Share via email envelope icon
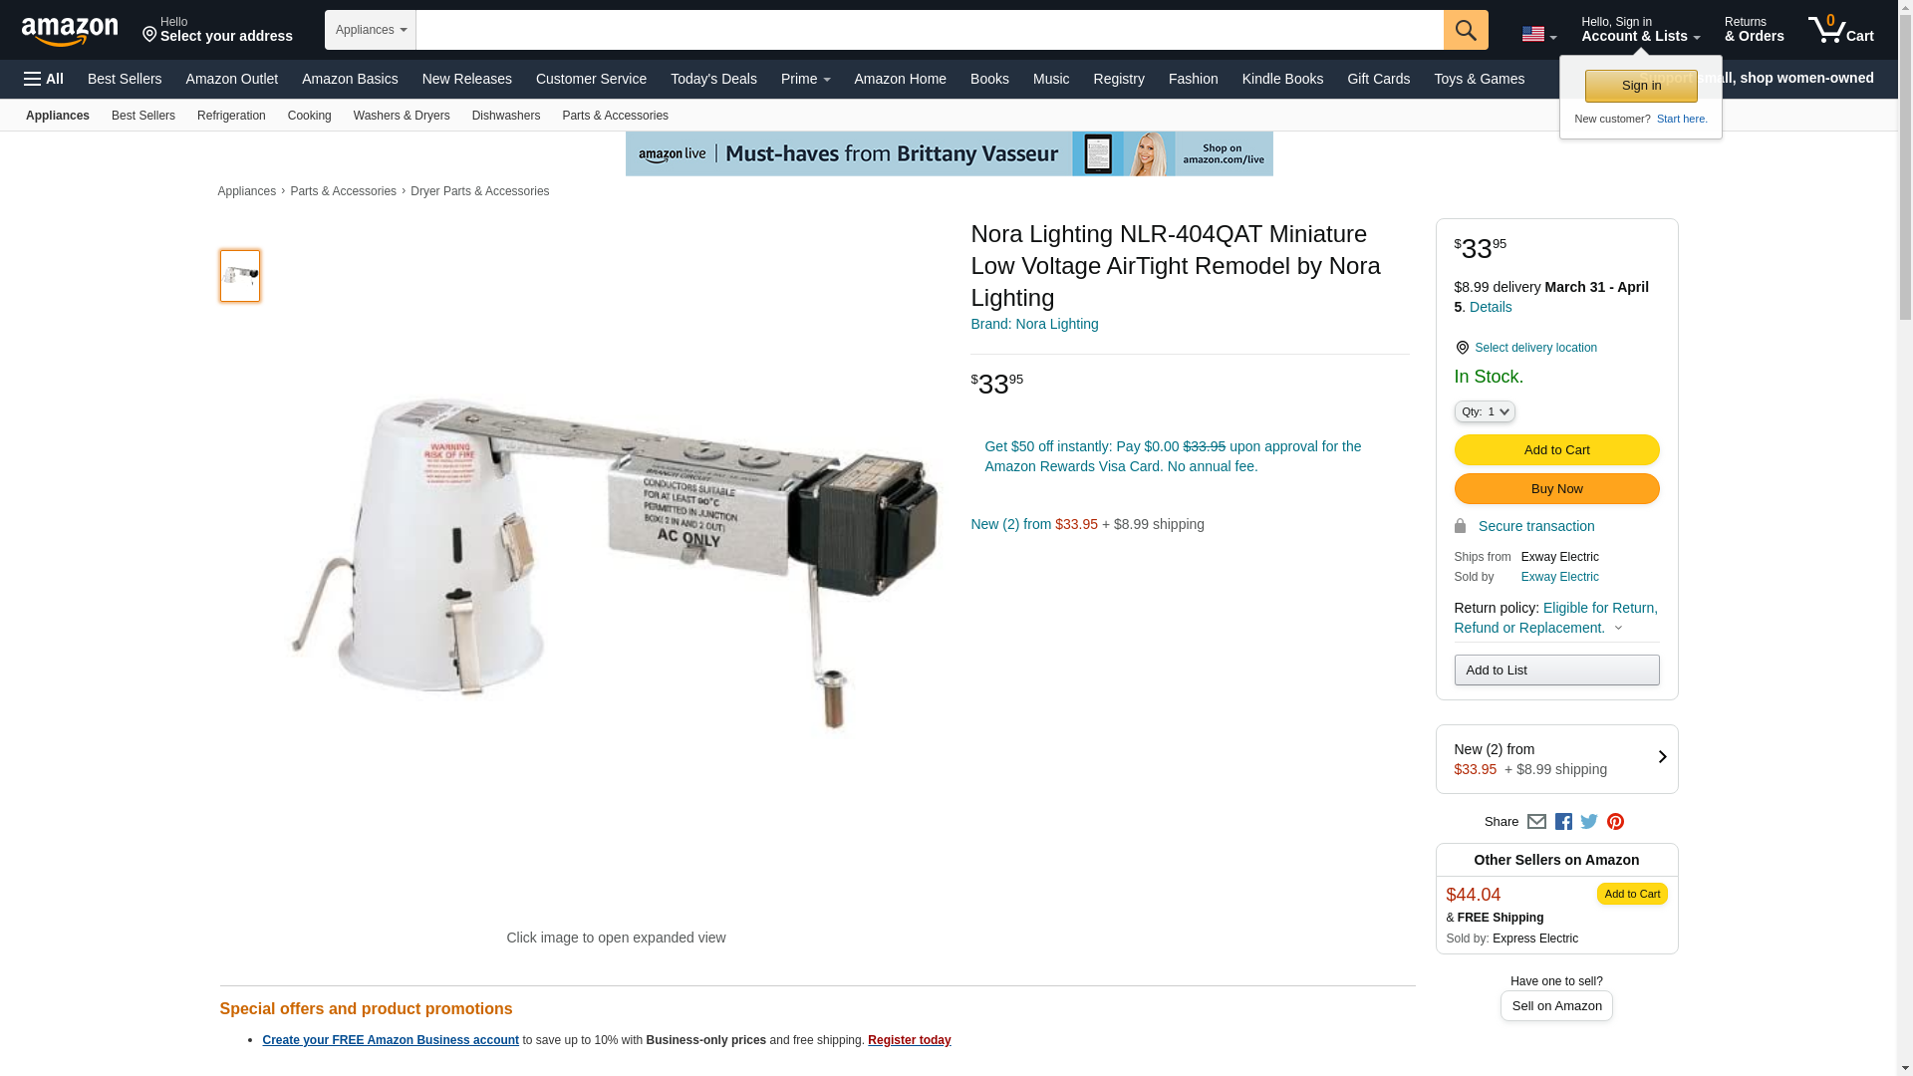Viewport: 1913px width, 1076px height. pos(1536,822)
